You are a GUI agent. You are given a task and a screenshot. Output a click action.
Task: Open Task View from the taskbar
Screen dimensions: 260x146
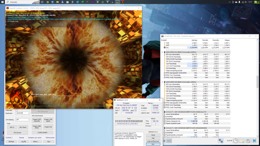pyautogui.click(x=42, y=2)
